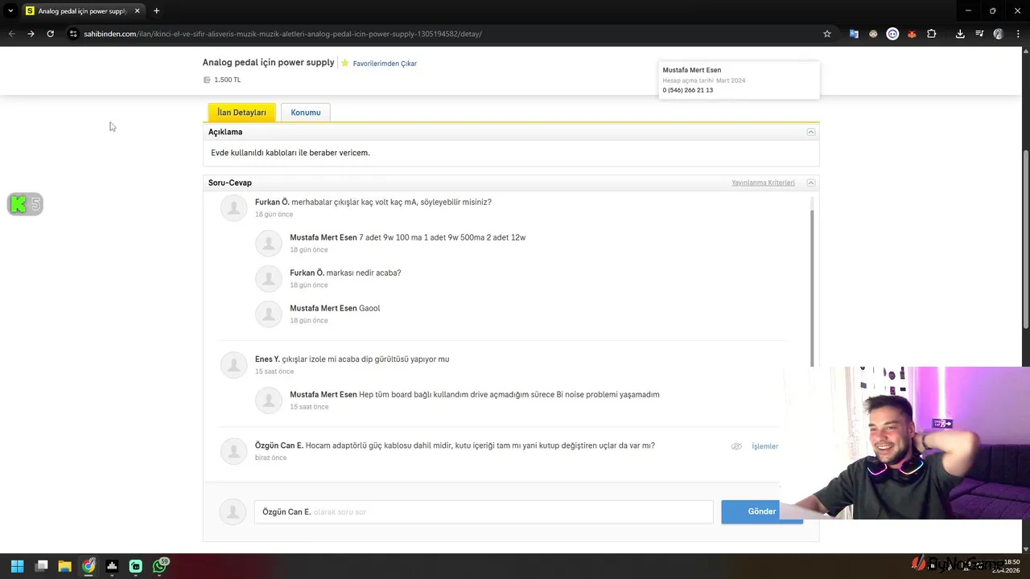Click the Chrome icon in the taskbar
Screen dimensions: 1030x579
pos(89,566)
